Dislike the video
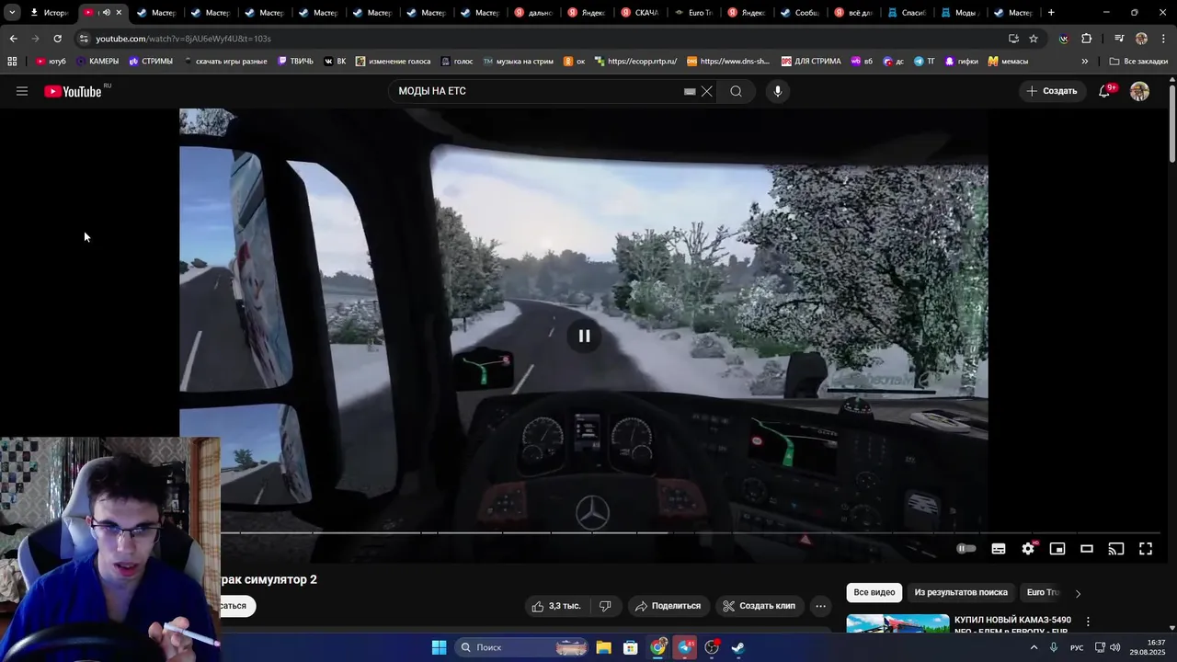Screen dimensions: 1177x662 (x=605, y=606)
